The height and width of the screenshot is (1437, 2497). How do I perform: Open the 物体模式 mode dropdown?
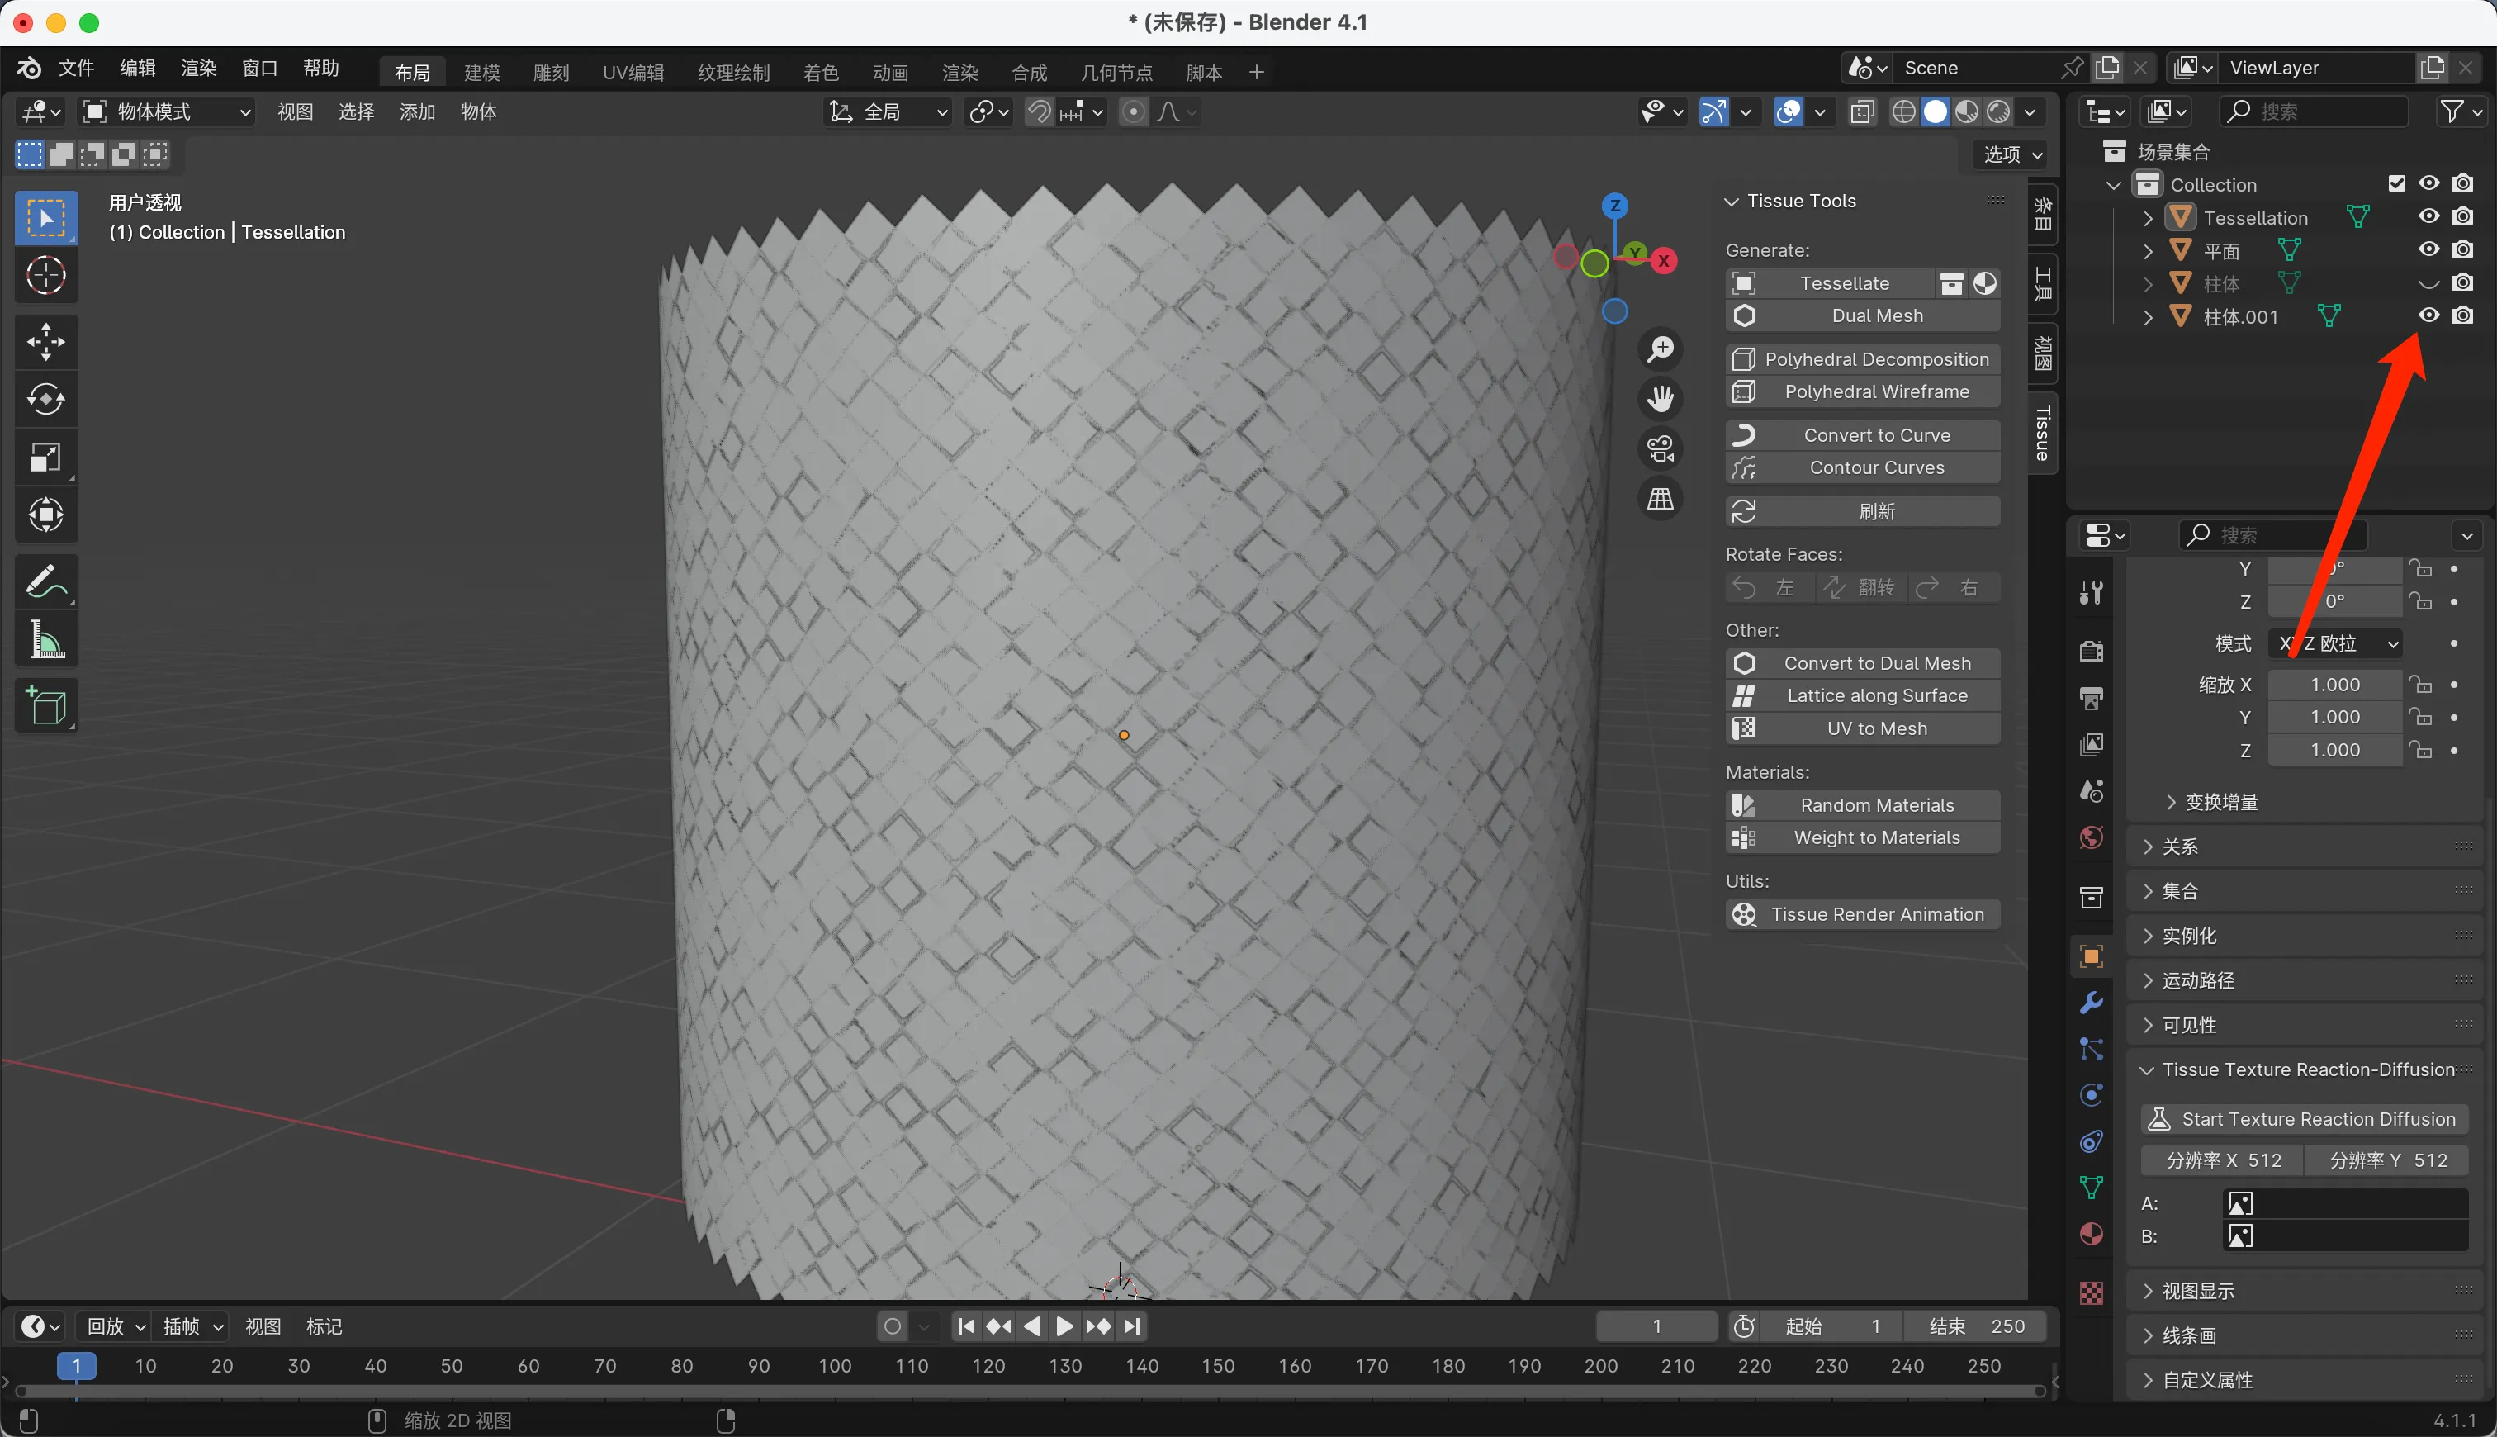click(x=166, y=111)
